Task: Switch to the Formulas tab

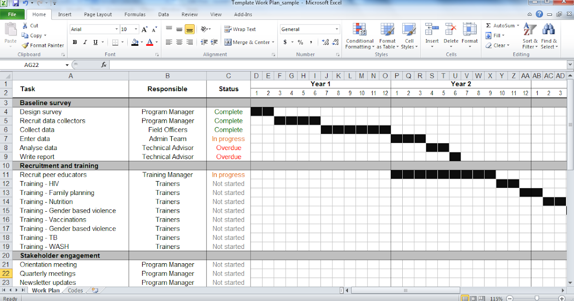Action: click(135, 14)
